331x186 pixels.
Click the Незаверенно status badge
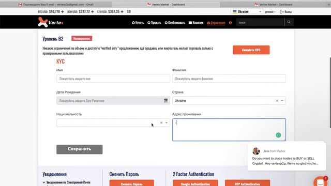pyautogui.click(x=82, y=38)
